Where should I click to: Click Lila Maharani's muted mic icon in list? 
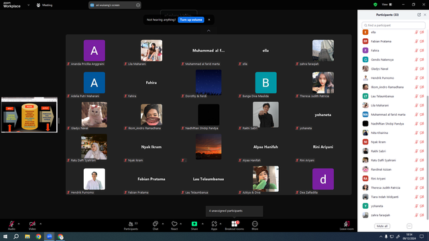[416, 106]
